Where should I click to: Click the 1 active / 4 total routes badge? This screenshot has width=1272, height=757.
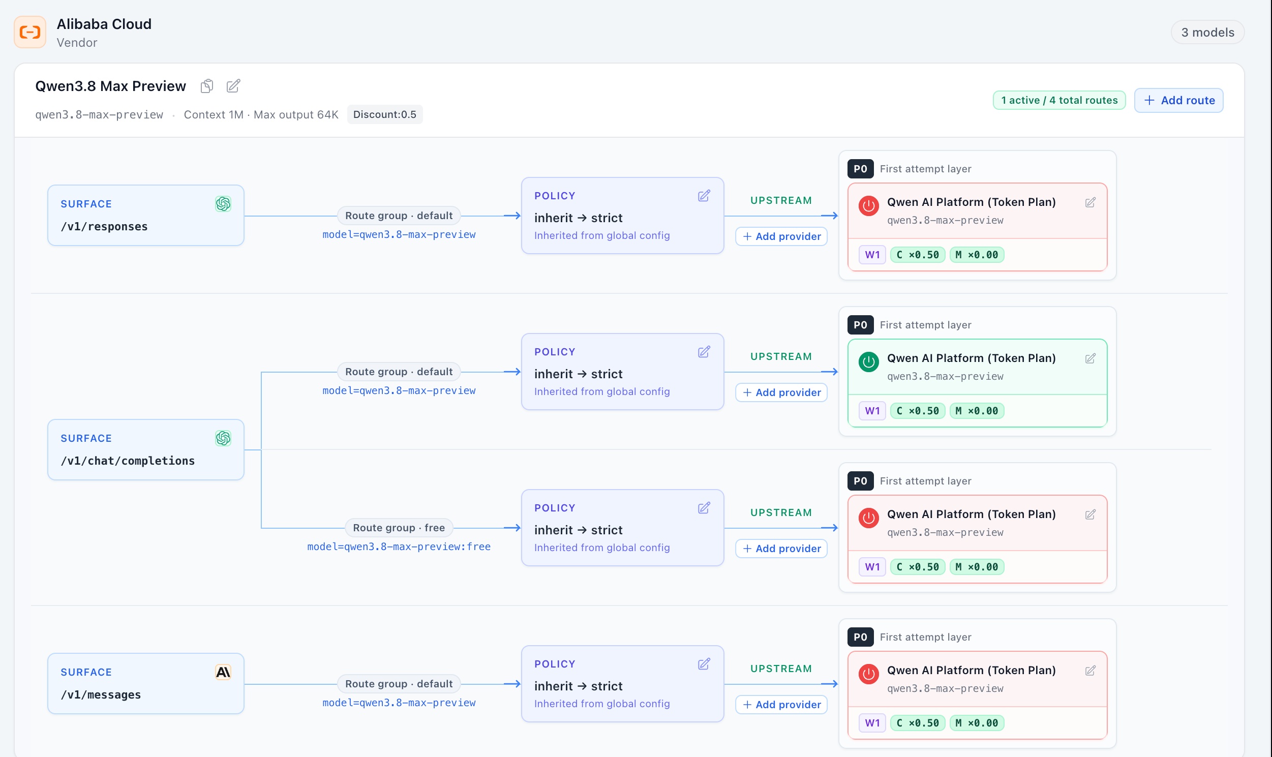pyautogui.click(x=1059, y=101)
